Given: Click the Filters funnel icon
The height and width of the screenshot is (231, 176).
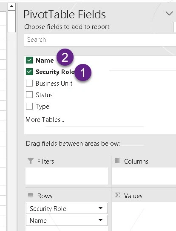Looking at the screenshot, I should tap(31, 161).
